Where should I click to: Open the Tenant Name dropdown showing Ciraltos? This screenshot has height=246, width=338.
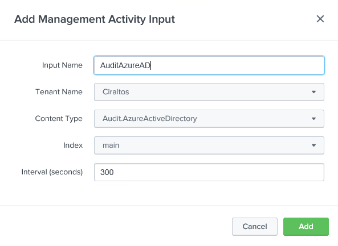[209, 92]
